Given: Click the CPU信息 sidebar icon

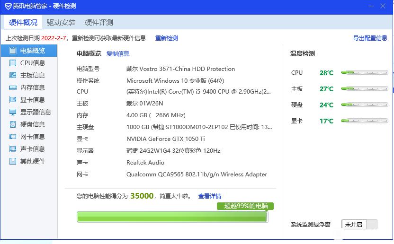Looking at the screenshot, I should 13,63.
